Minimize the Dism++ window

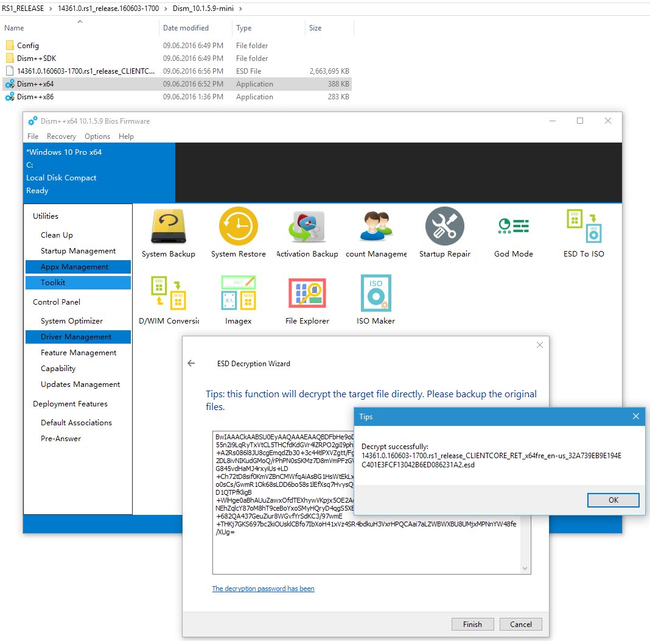tap(553, 121)
